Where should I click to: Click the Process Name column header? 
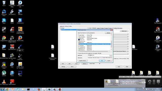(82, 35)
